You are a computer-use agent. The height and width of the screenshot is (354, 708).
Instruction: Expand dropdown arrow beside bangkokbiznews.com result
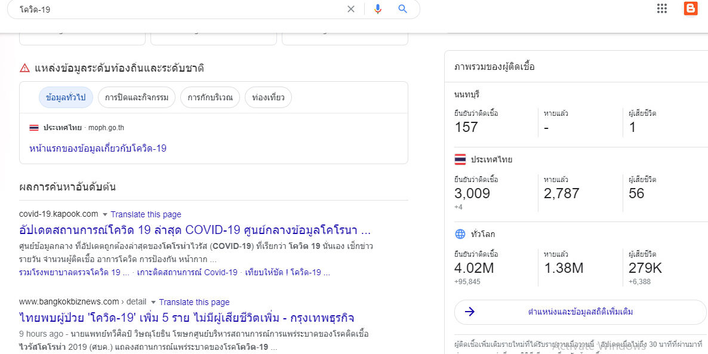pyautogui.click(x=153, y=303)
